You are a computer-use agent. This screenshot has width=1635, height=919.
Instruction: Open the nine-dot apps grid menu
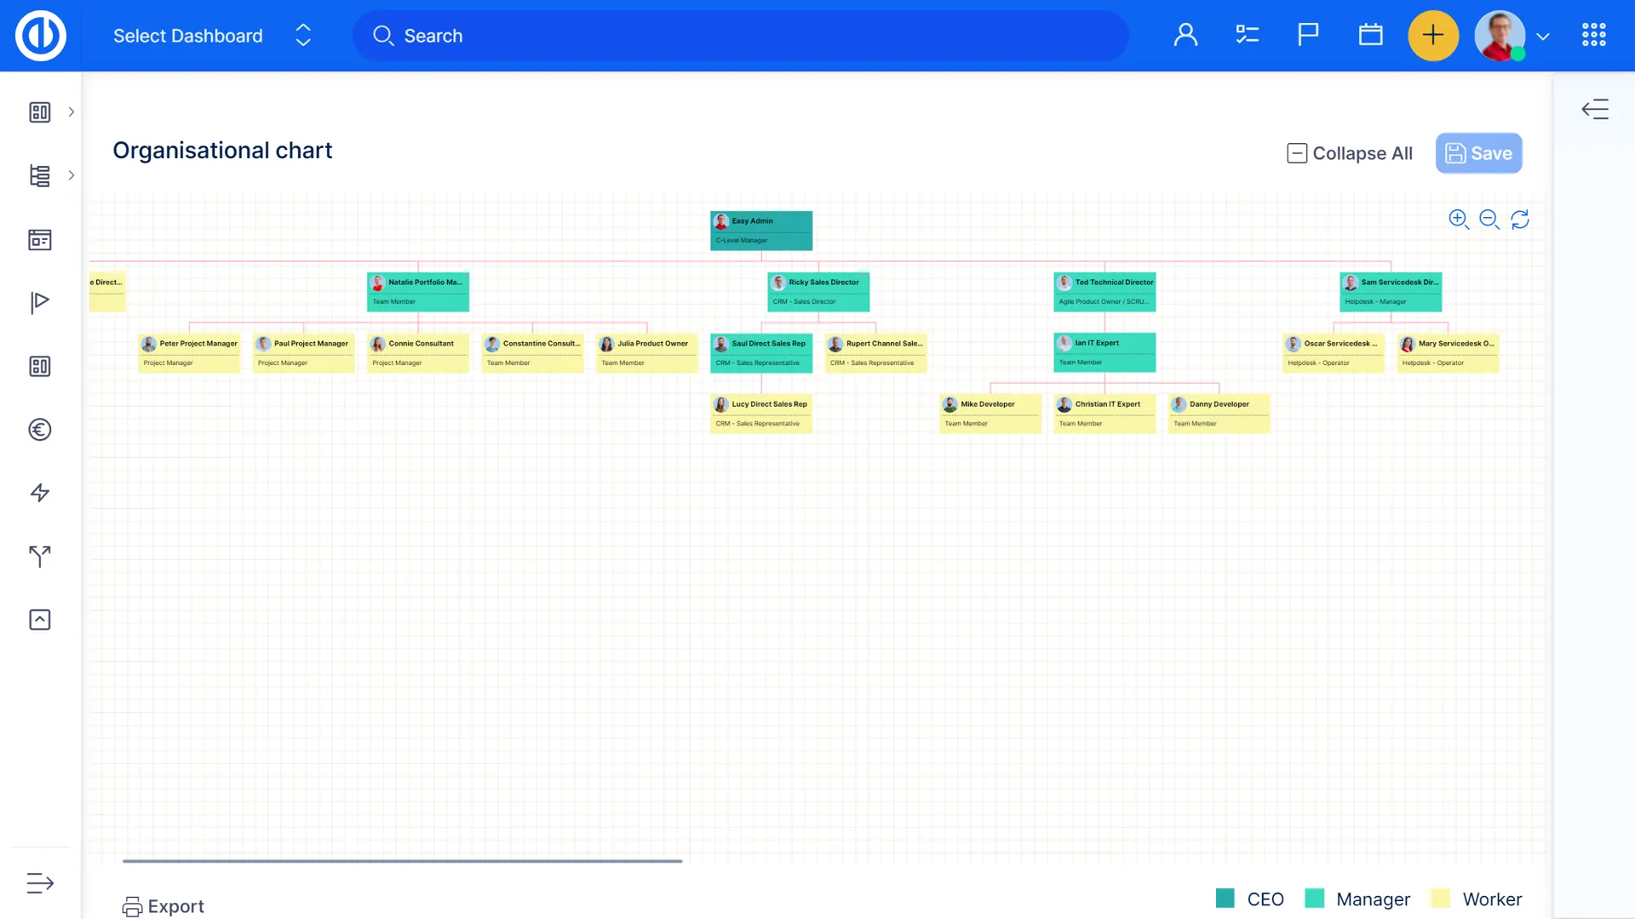click(1593, 35)
